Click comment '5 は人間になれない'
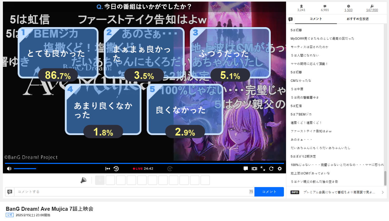Image resolution: width=389 pixels, height=221 pixels. 305,56
